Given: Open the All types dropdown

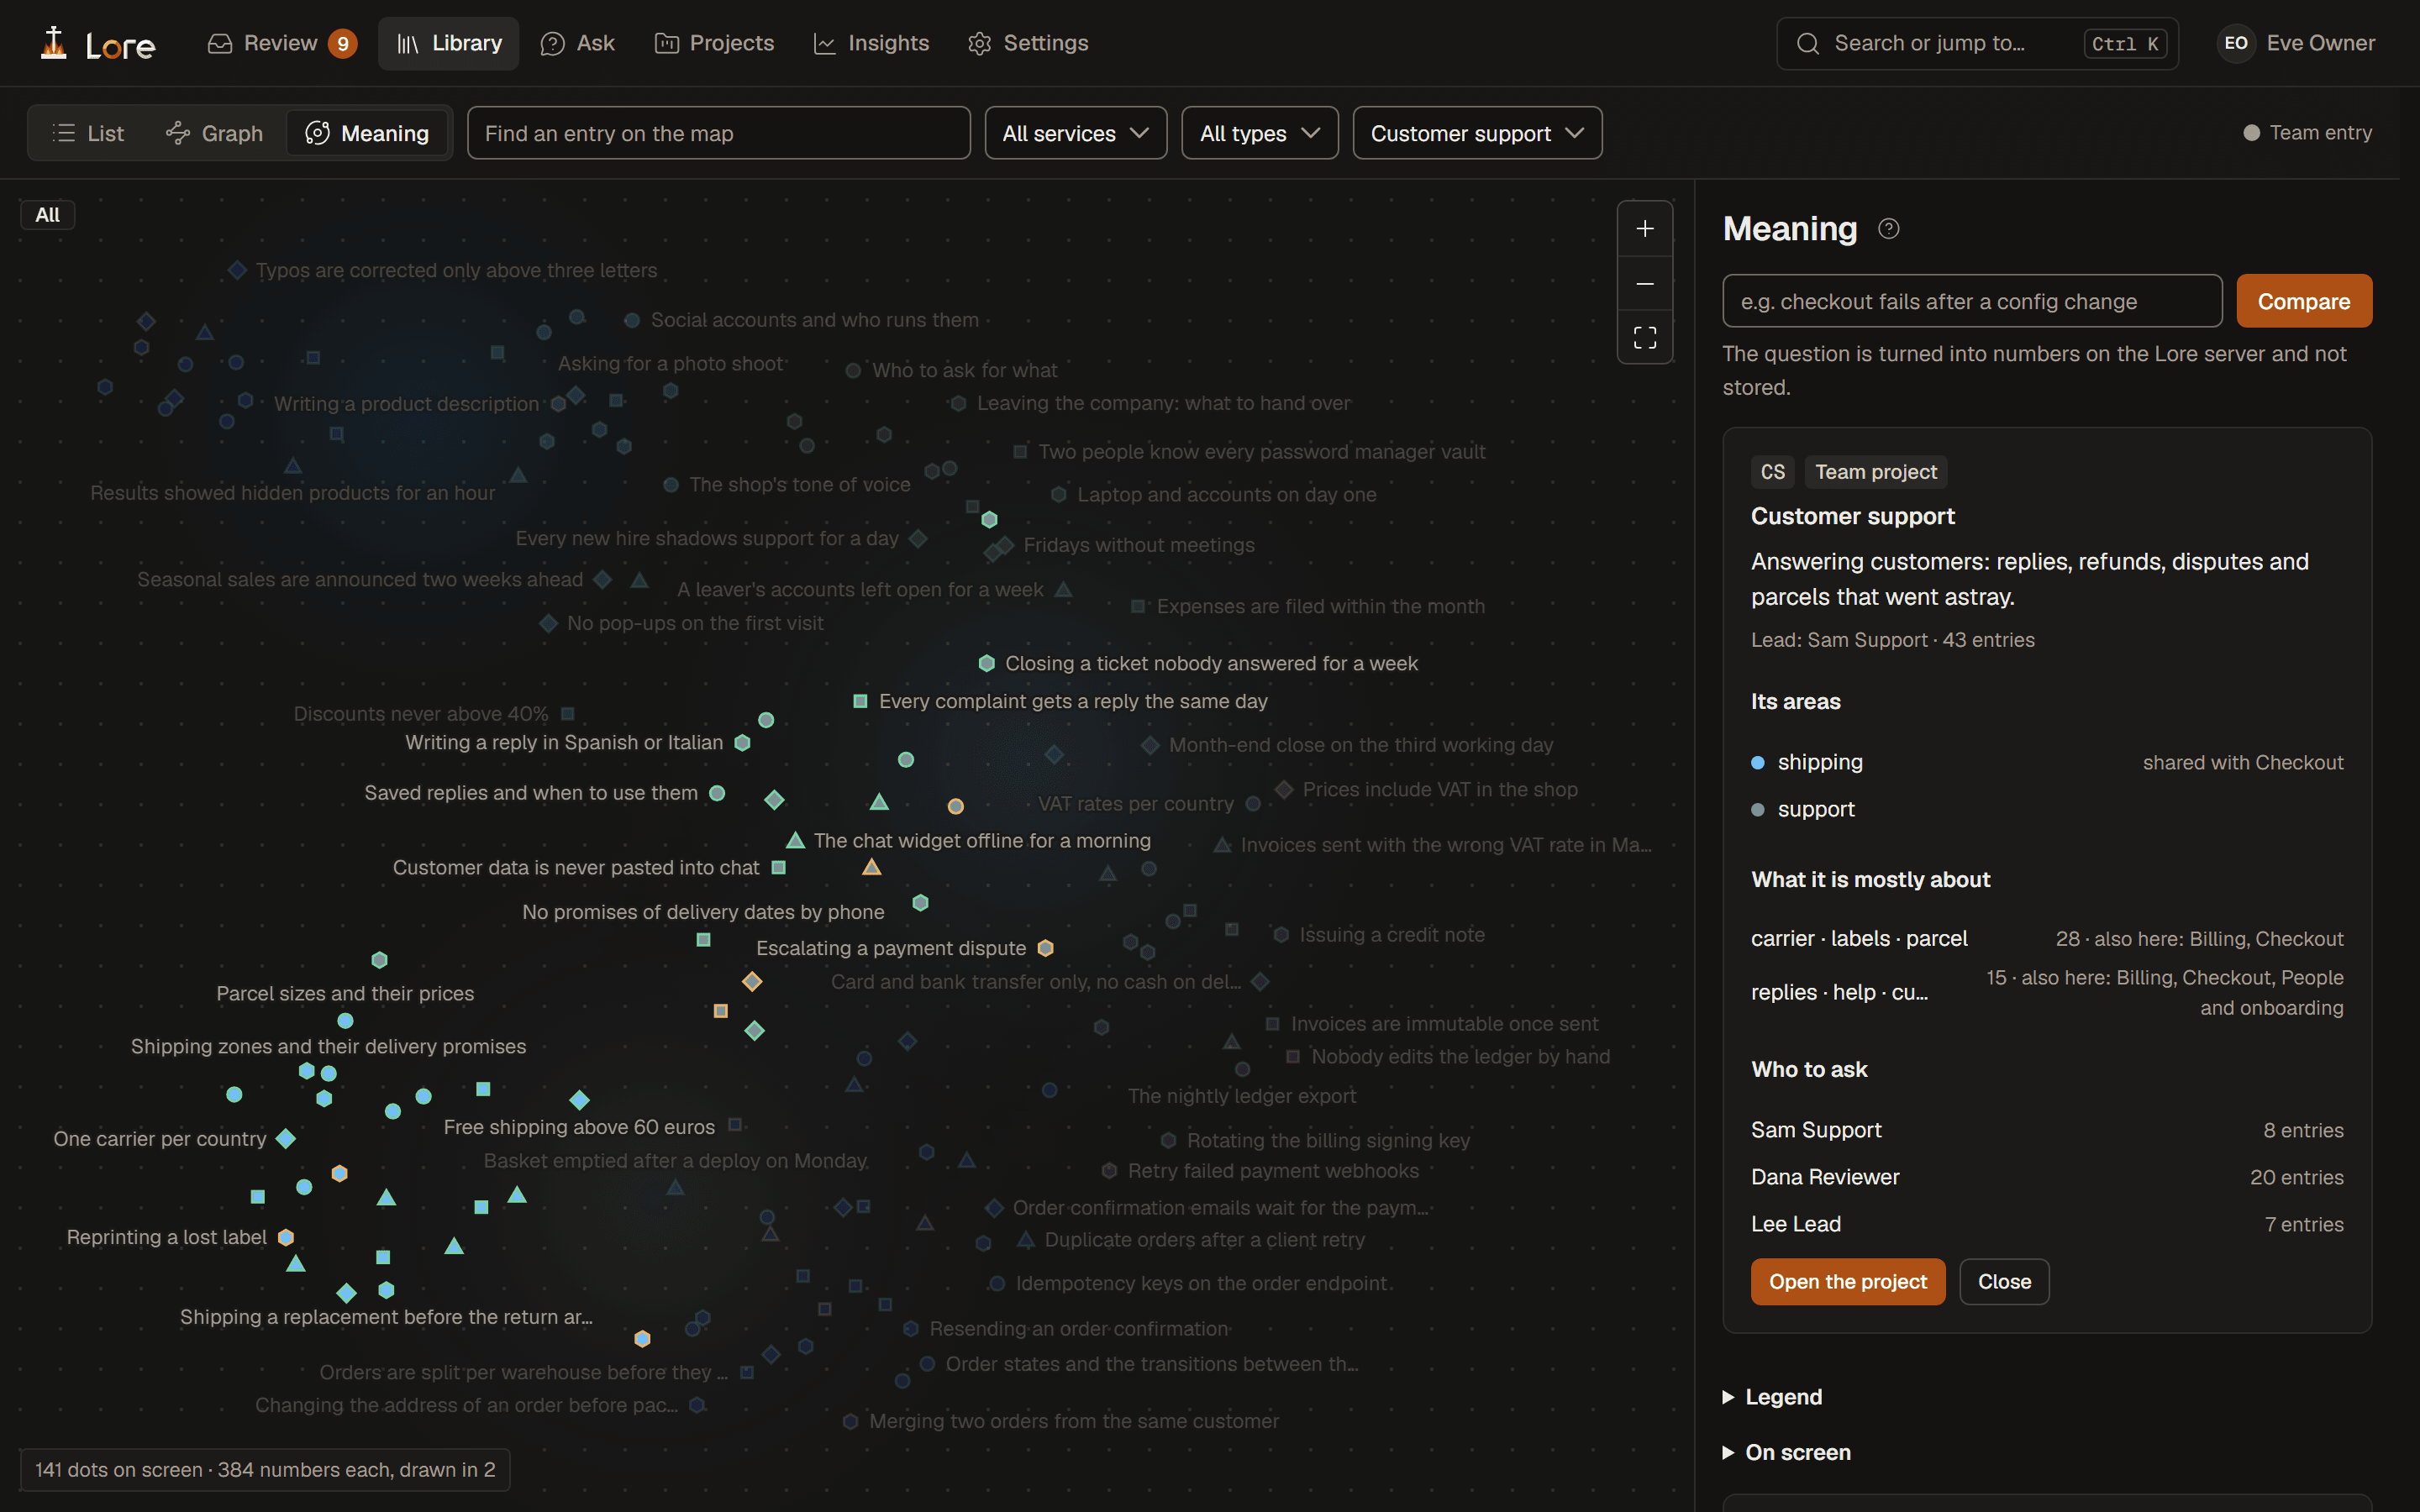Looking at the screenshot, I should tap(1259, 133).
